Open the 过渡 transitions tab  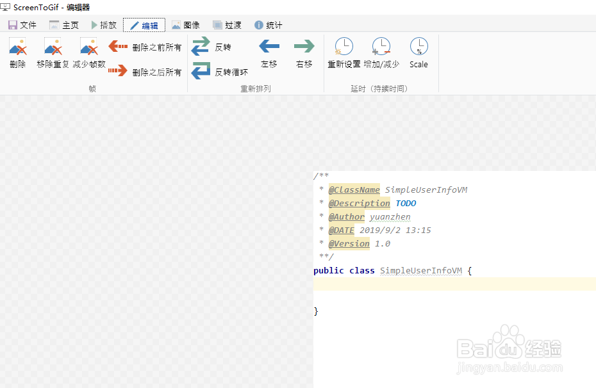[228, 24]
